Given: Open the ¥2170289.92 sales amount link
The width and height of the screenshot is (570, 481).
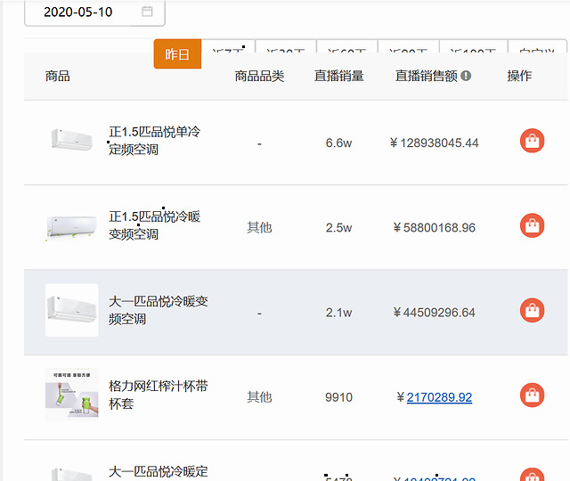Looking at the screenshot, I should [x=439, y=397].
